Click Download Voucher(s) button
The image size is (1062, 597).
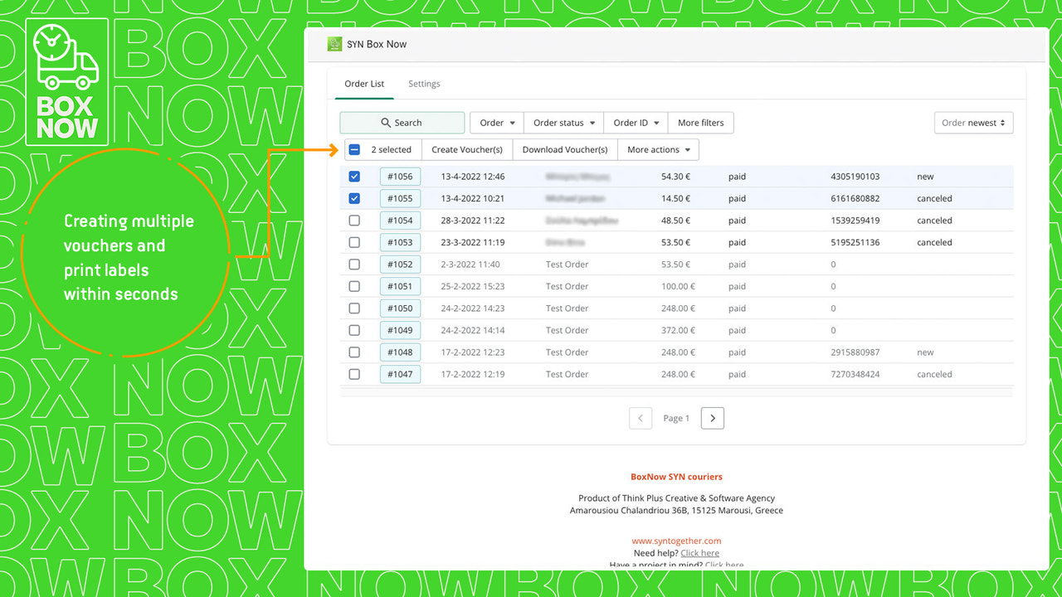[x=565, y=150]
